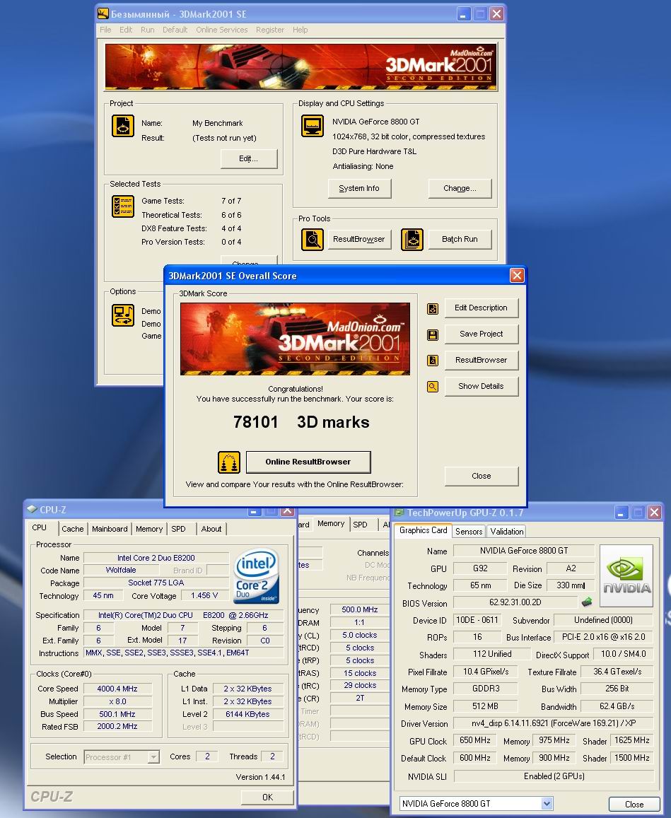Click the Show Details button
This screenshot has width=671, height=818.
481,386
